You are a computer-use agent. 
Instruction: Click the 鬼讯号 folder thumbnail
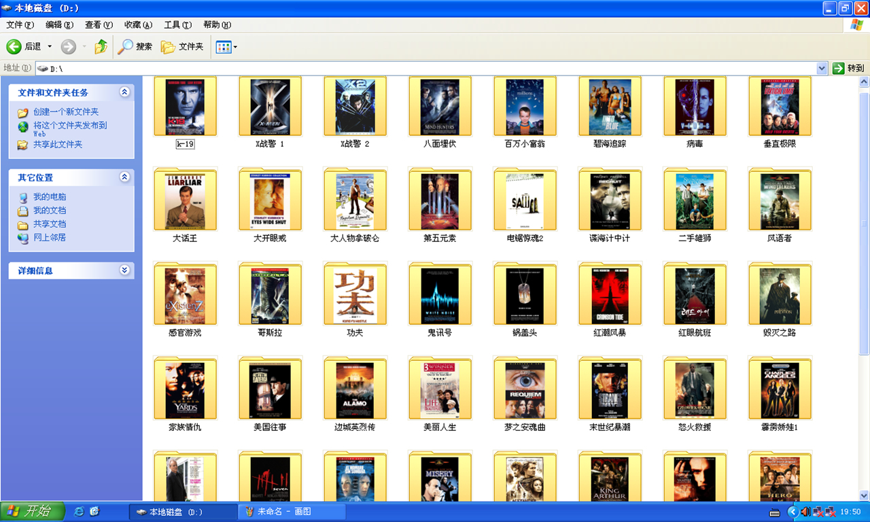[x=440, y=296]
